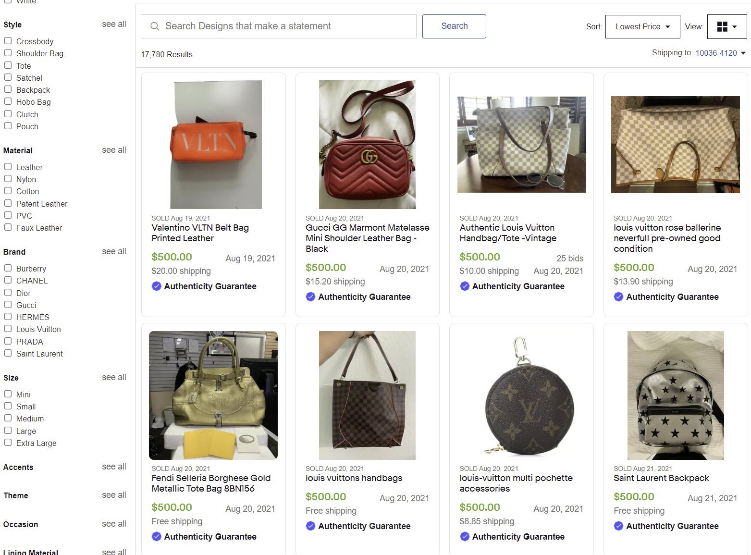Enable the Leather material filter
The height and width of the screenshot is (555, 751).
tap(8, 167)
